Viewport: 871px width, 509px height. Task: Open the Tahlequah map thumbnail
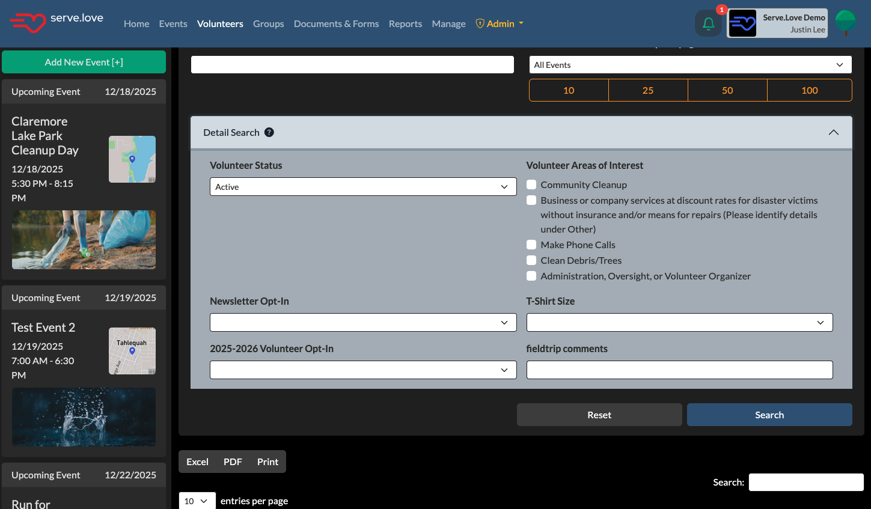[x=132, y=351]
